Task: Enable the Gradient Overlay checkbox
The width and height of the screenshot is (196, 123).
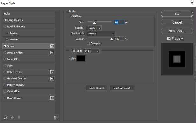Action: [5, 78]
